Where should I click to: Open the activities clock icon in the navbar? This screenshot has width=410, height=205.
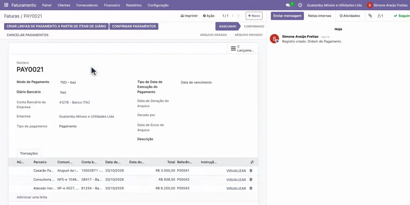click(x=300, y=5)
